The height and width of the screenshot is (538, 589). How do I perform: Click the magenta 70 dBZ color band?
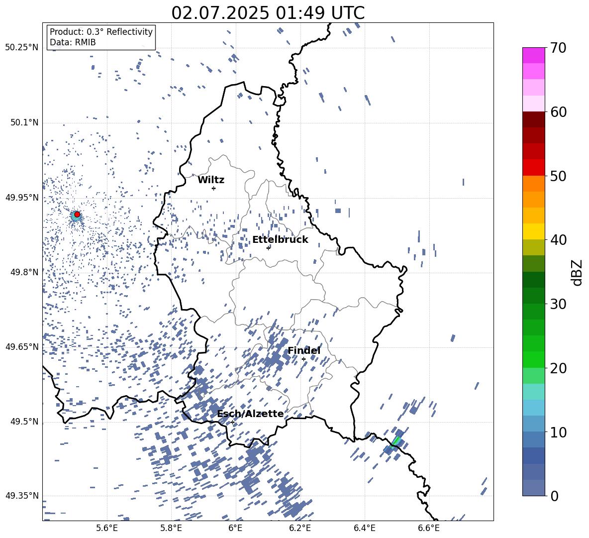tap(533, 55)
